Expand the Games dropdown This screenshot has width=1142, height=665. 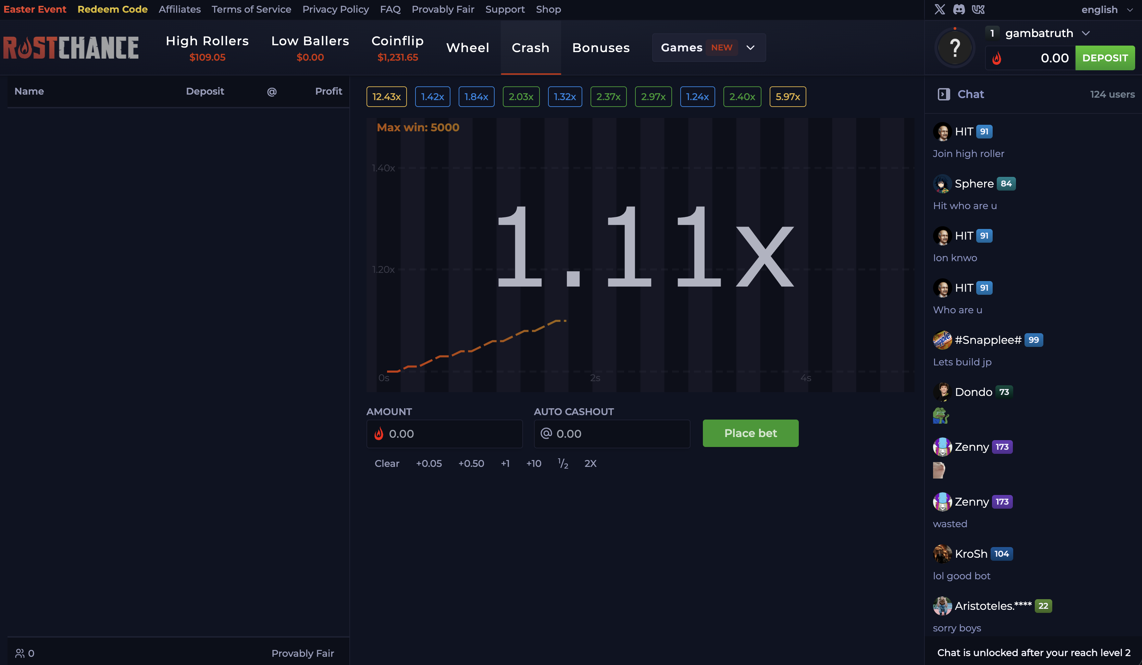point(709,48)
